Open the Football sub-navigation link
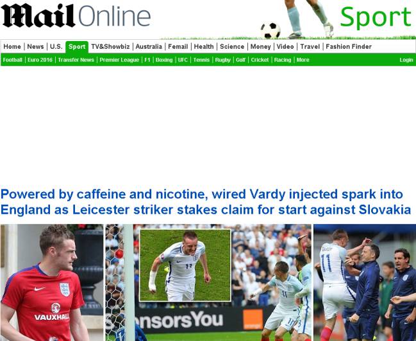Image resolution: width=416 pixels, height=341 pixels. coord(12,60)
